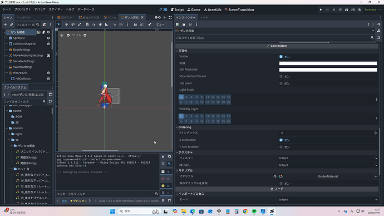Open the Self Modulate color swatch

tap(328, 70)
